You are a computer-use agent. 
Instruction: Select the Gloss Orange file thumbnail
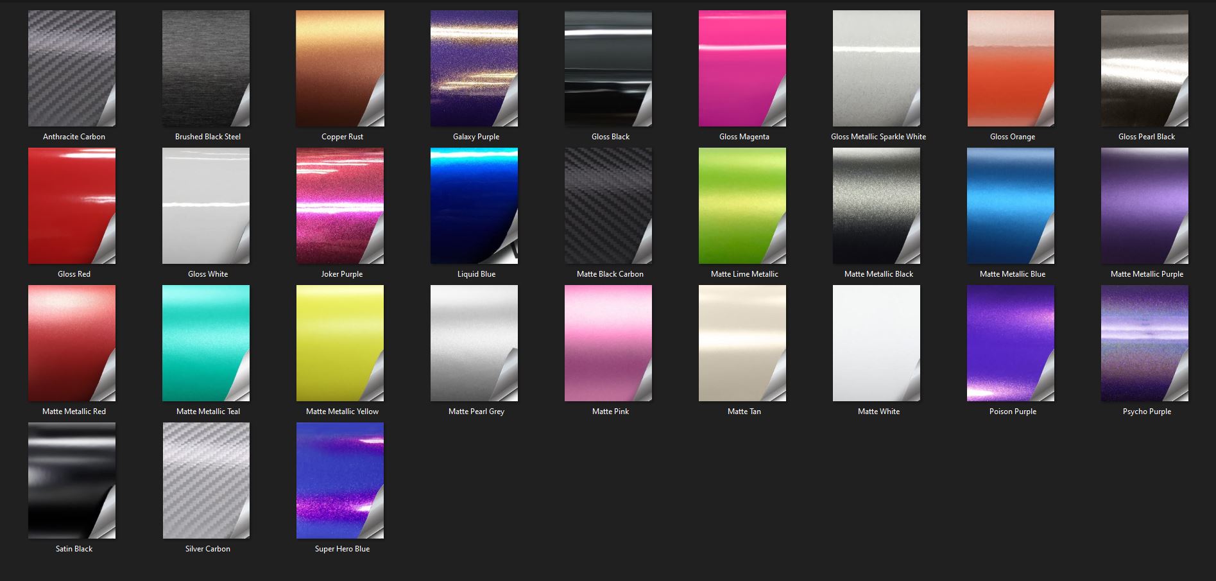[x=1011, y=68]
